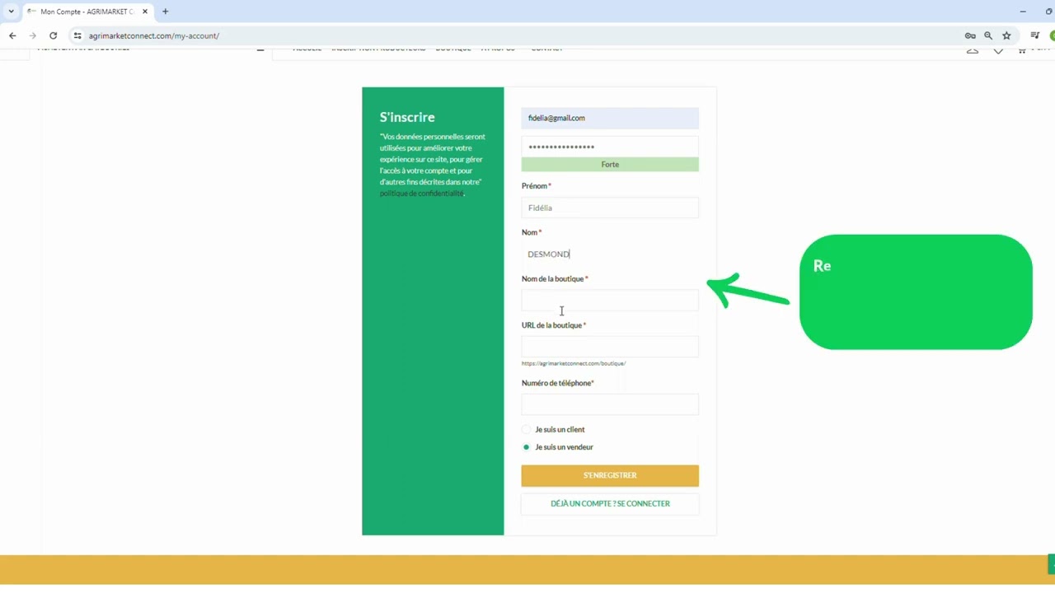1055x593 pixels.
Task: View site information icon in address bar
Action: point(77,35)
